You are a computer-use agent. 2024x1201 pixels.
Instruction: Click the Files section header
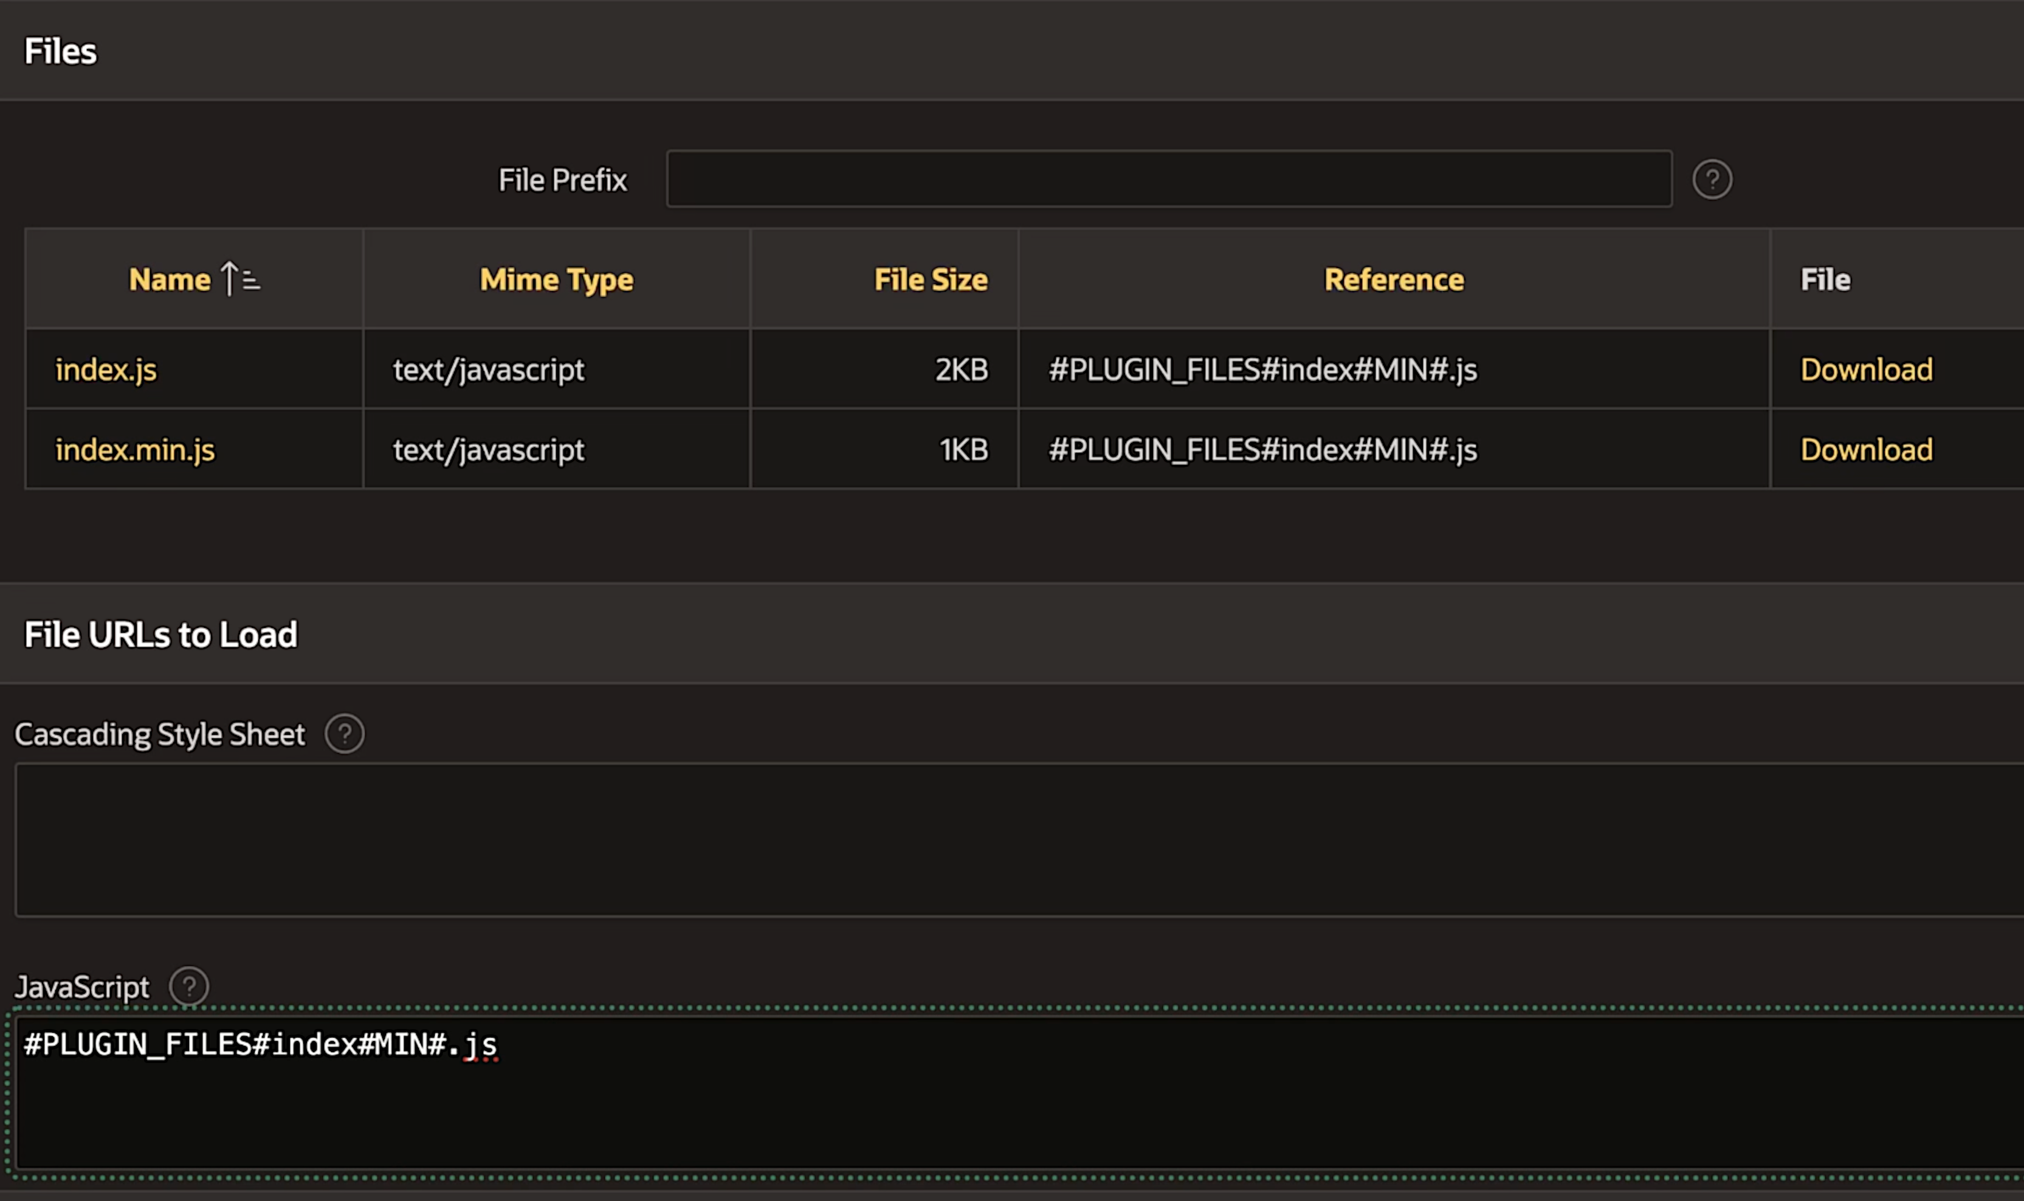(61, 52)
